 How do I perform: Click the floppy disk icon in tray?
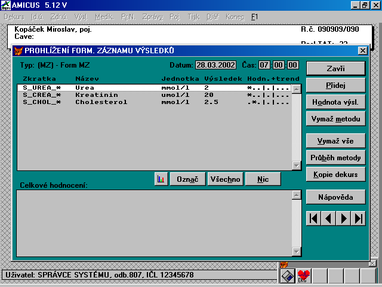(287, 276)
